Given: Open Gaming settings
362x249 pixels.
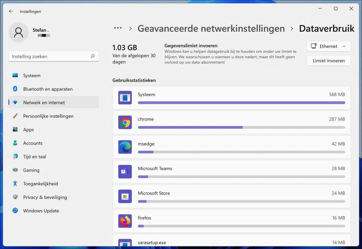Looking at the screenshot, I should [53, 170].
